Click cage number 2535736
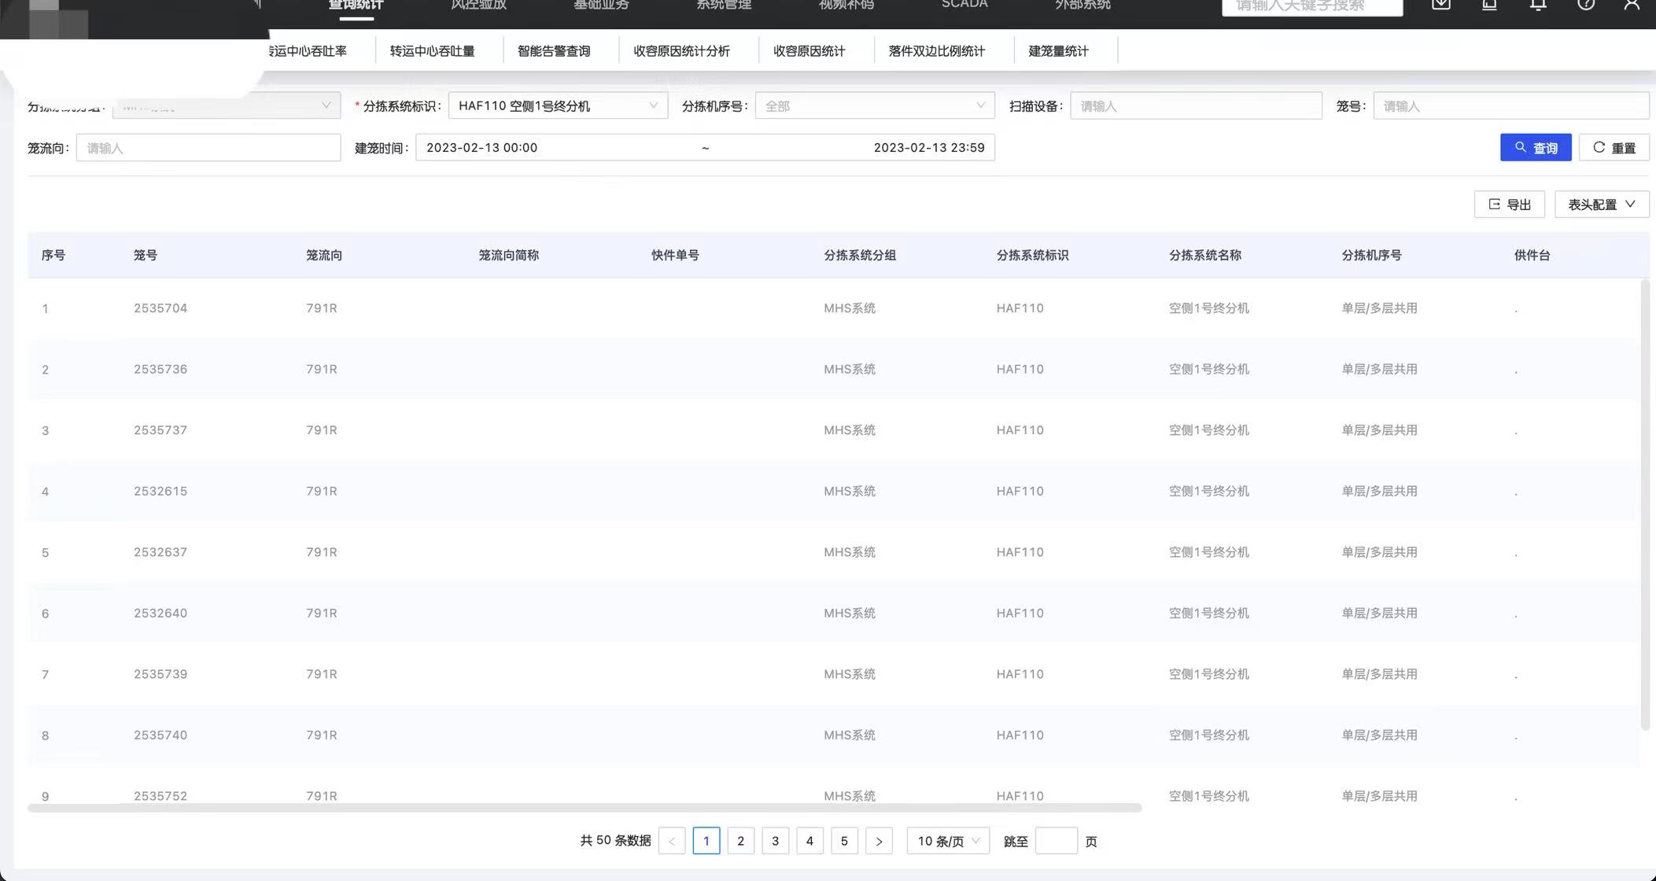1656x881 pixels. [160, 370]
